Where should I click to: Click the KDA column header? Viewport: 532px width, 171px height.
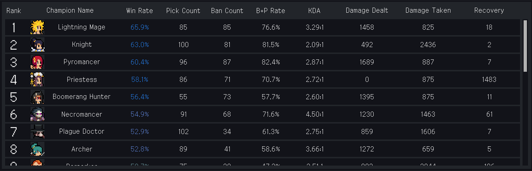314,11
